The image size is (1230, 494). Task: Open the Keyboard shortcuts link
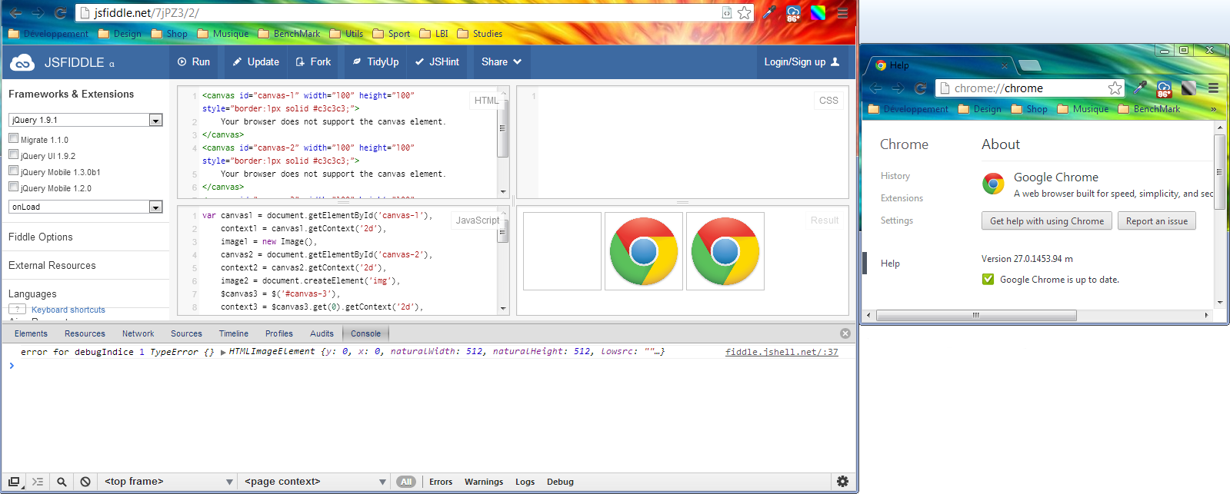pos(68,310)
